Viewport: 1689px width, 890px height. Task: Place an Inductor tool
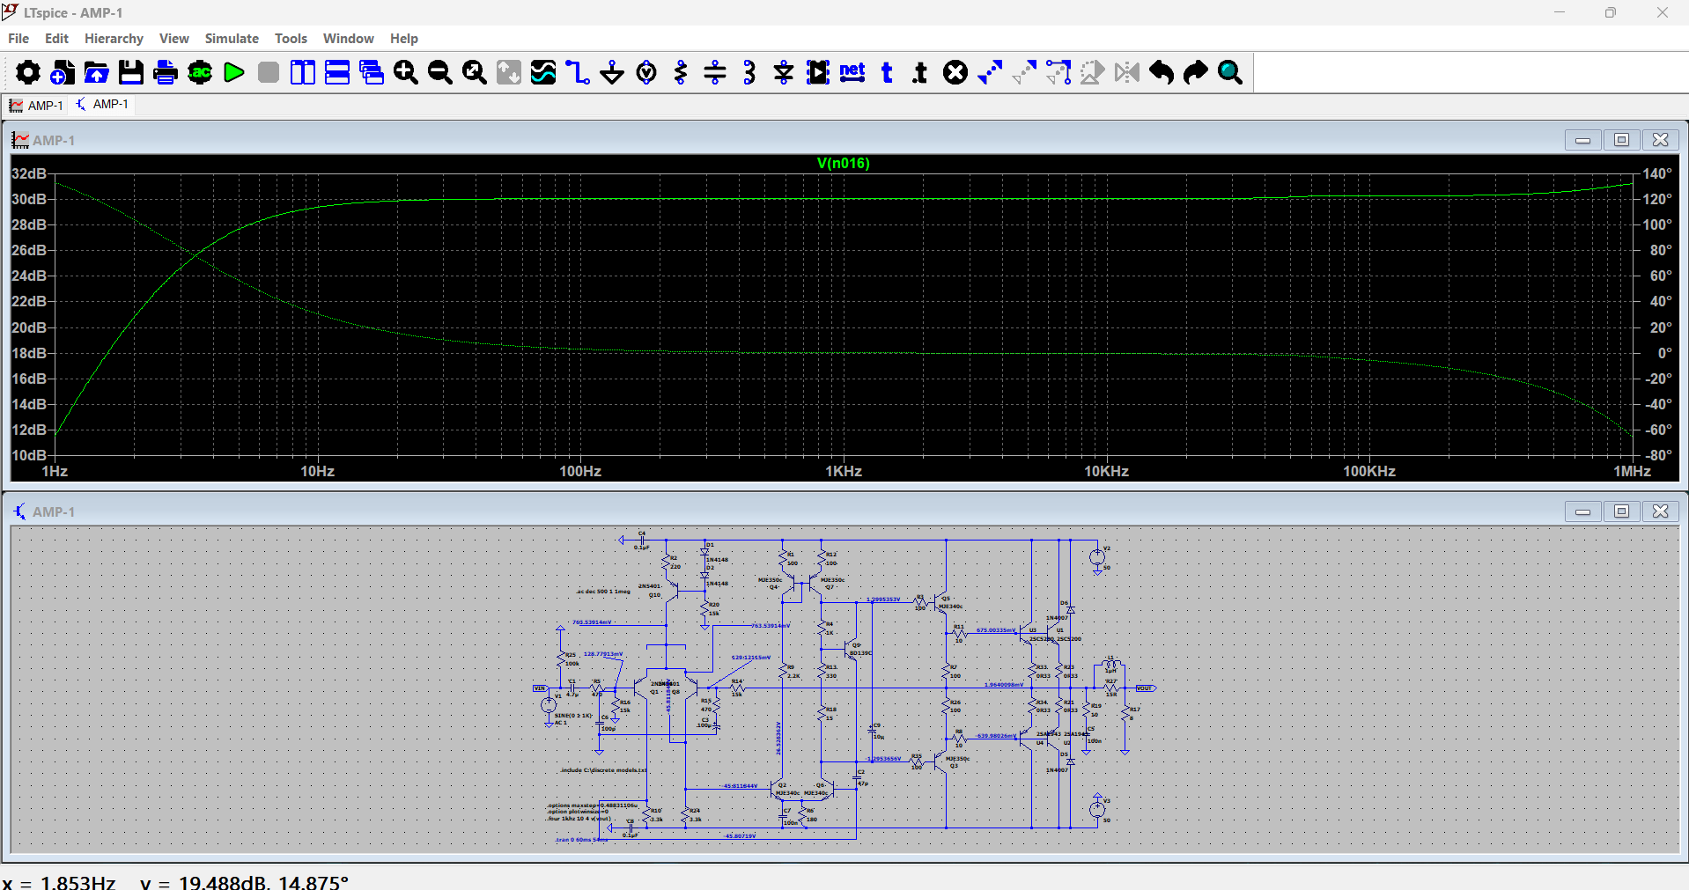749,72
